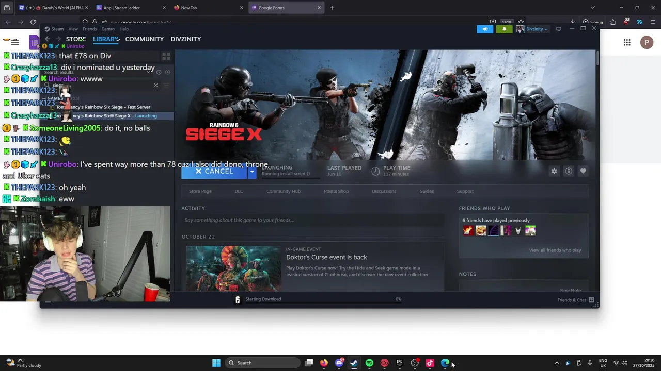Go to the STORE section

point(76,39)
